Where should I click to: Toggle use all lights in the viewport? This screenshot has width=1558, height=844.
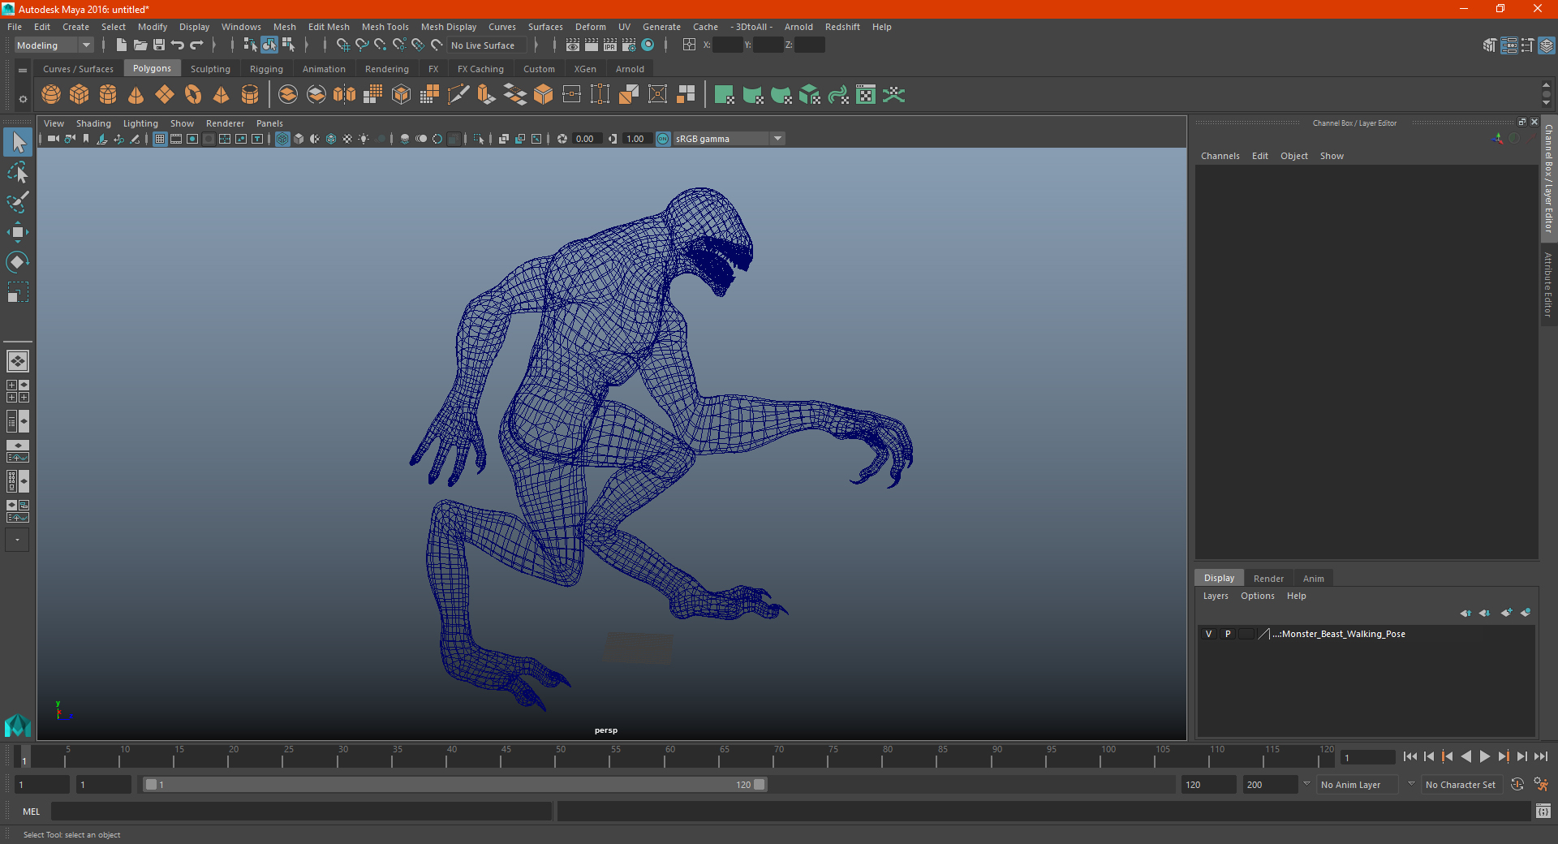pos(364,139)
